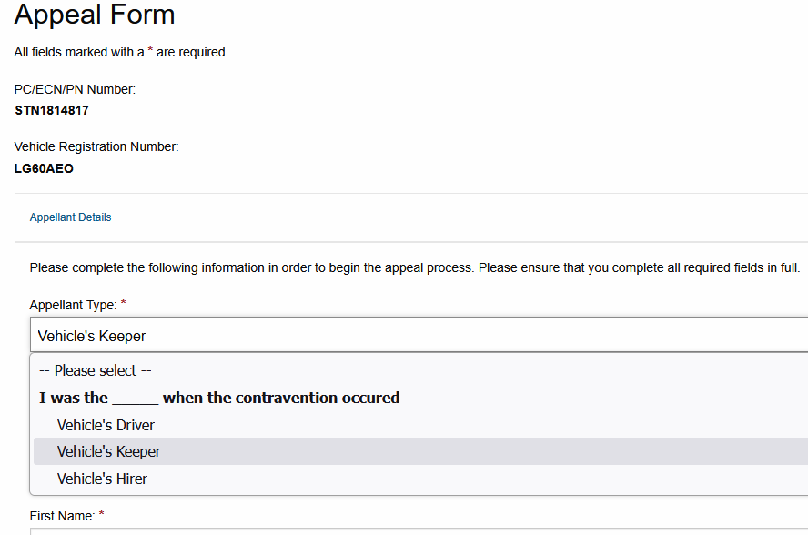Click the red asterisk beside Appellant Type
The image size is (808, 535).
(x=123, y=304)
